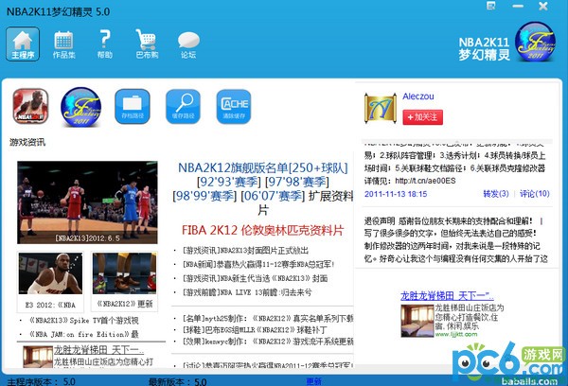Open [球鞋]巴布EGS组MLLR shoe patch entry
Image resolution: width=568 pixels, height=386 pixels.
pyautogui.click(x=255, y=330)
